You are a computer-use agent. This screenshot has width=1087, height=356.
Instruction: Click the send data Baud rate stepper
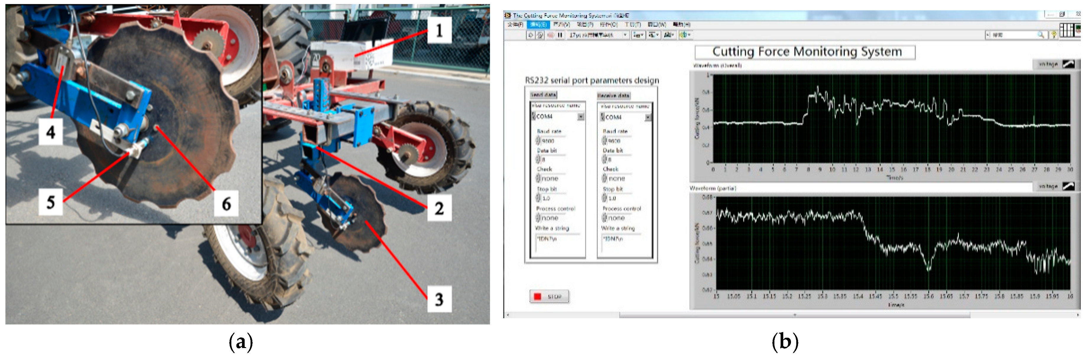point(538,141)
